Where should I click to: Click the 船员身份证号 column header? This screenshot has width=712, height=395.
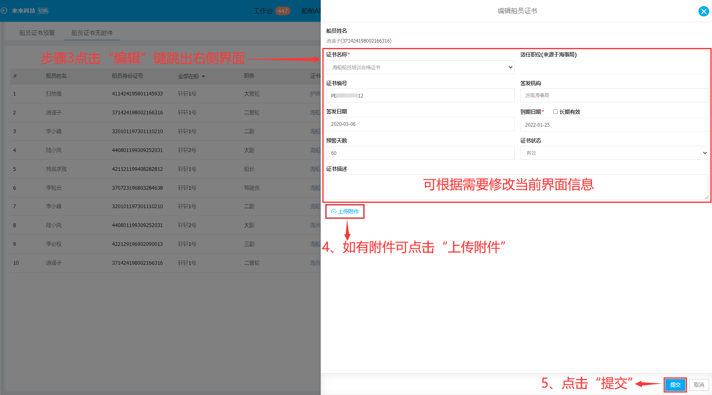(x=128, y=76)
